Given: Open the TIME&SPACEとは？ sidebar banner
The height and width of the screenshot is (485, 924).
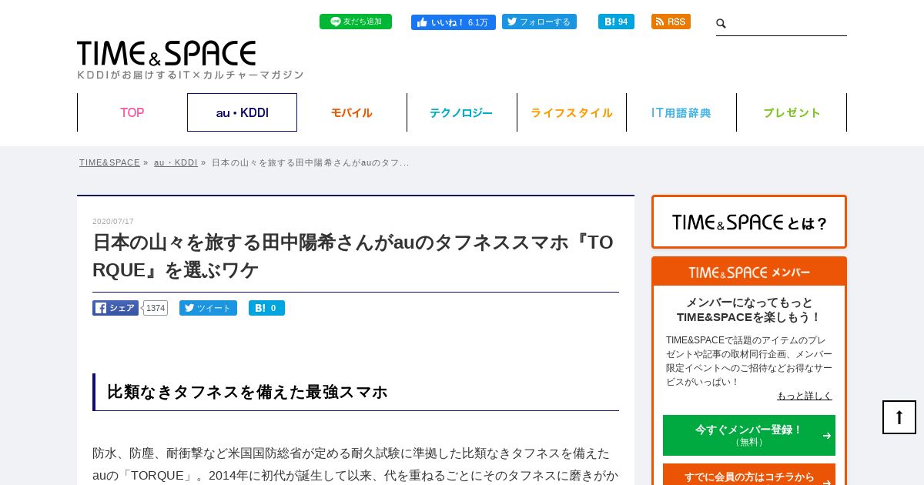Looking at the screenshot, I should pyautogui.click(x=749, y=222).
